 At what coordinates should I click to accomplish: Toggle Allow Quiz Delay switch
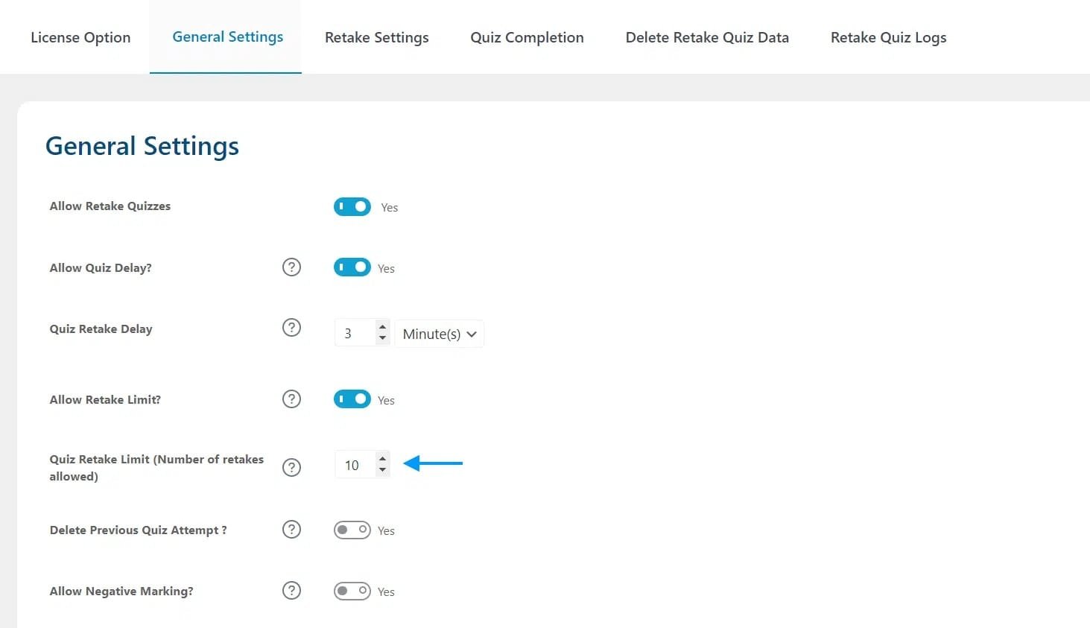pos(352,267)
